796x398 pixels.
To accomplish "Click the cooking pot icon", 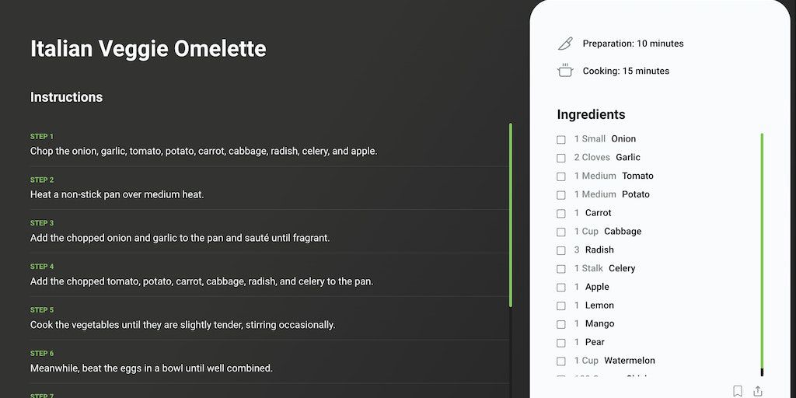I will (x=565, y=71).
